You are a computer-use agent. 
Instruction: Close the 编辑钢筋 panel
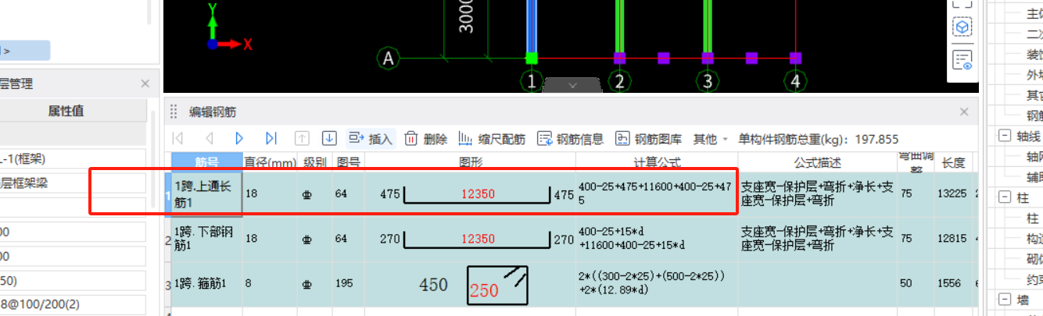point(965,112)
